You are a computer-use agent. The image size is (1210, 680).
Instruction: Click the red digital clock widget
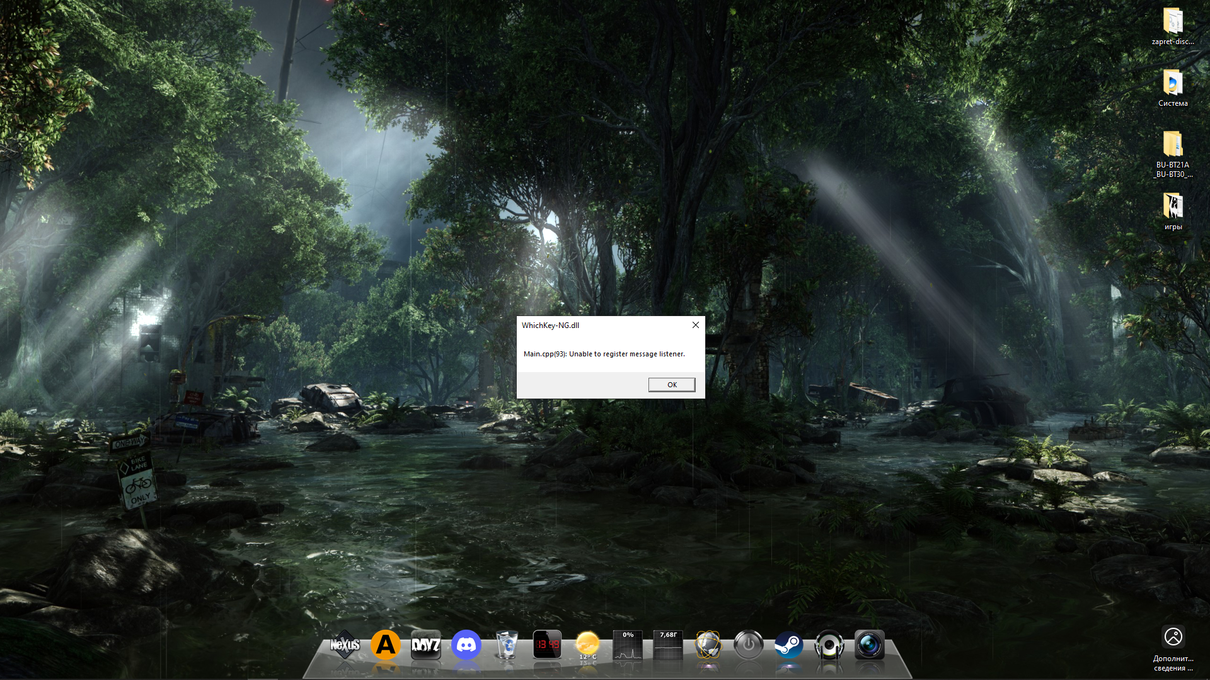(x=547, y=645)
